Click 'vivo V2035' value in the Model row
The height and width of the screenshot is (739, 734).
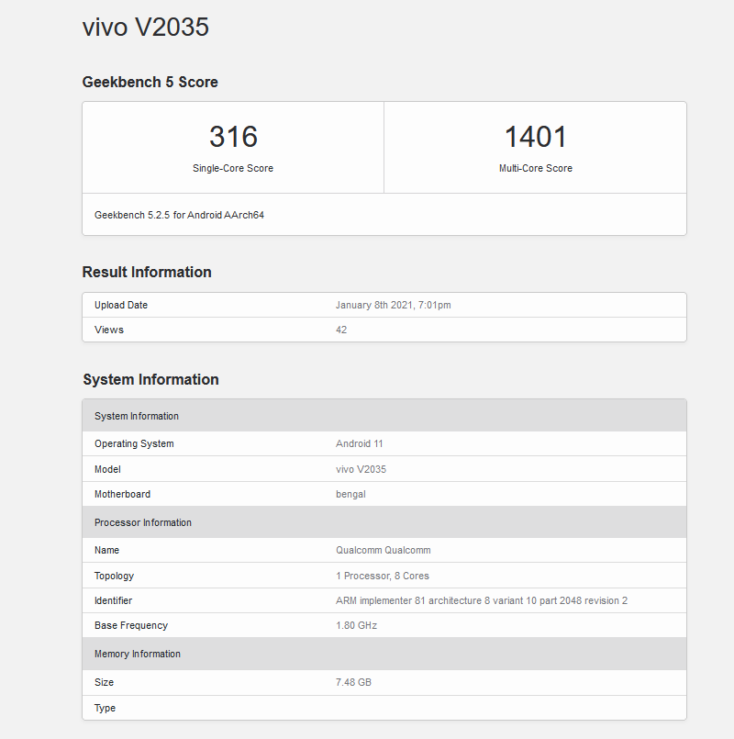pyautogui.click(x=361, y=469)
